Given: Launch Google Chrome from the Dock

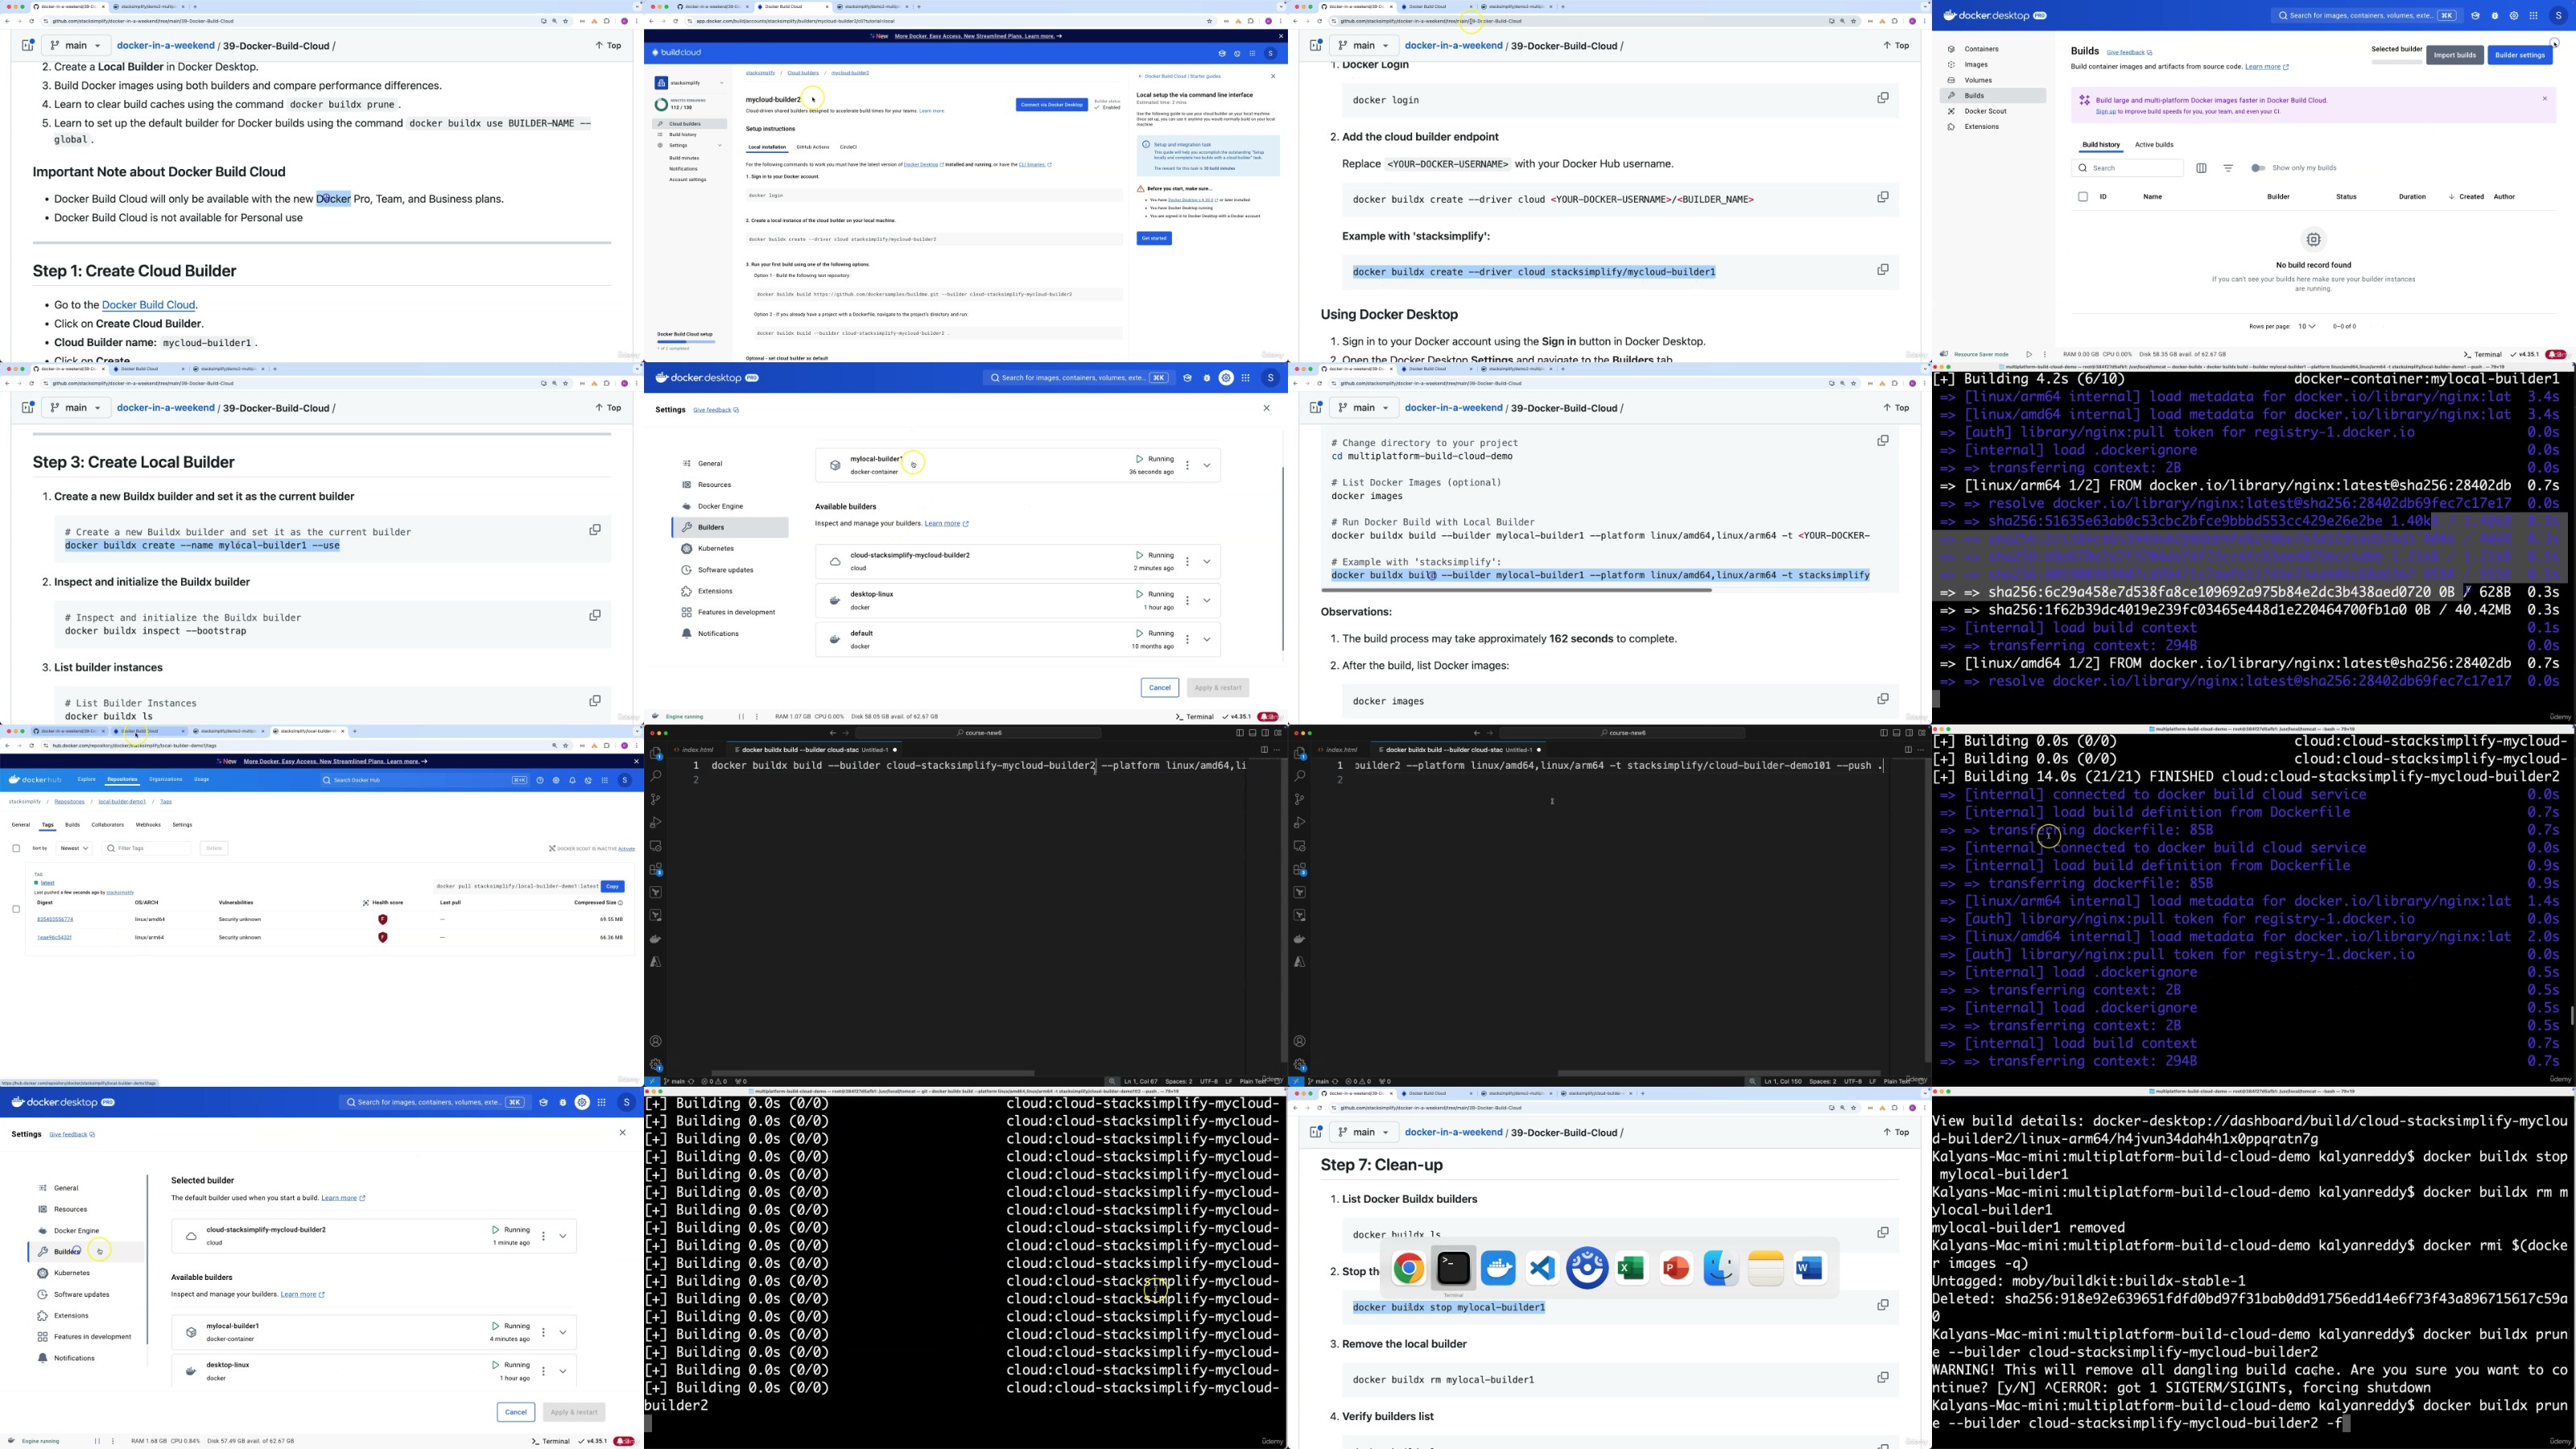Looking at the screenshot, I should [x=1408, y=1268].
